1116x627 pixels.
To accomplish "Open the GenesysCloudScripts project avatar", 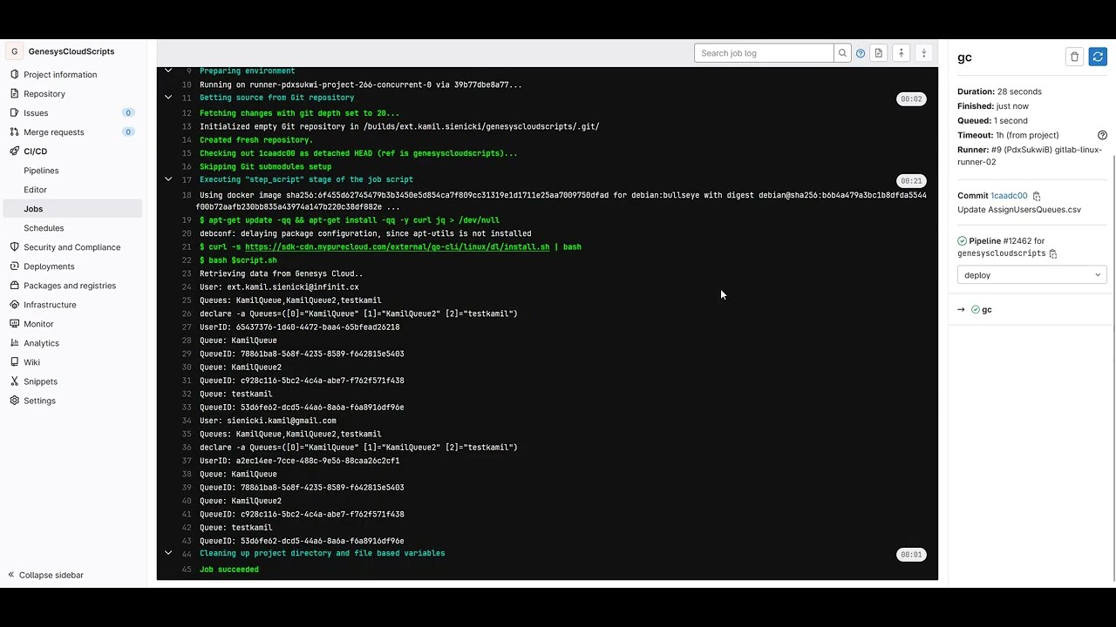I will coord(14,51).
